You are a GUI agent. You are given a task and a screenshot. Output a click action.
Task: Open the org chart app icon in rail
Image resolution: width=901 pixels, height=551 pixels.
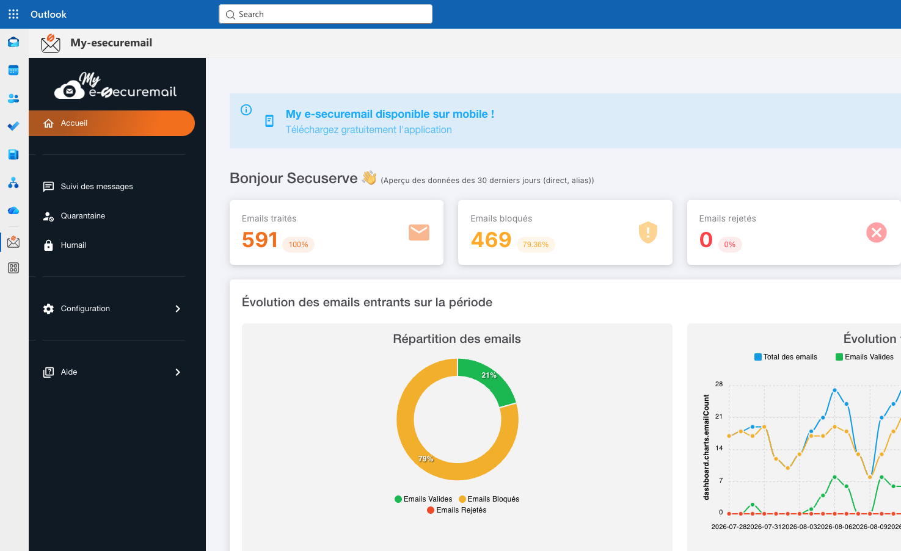click(13, 182)
